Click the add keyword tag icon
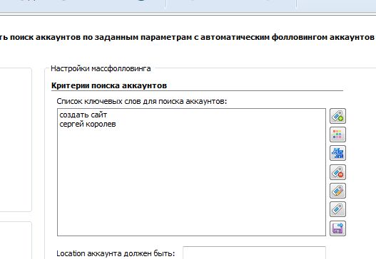 pyautogui.click(x=337, y=116)
